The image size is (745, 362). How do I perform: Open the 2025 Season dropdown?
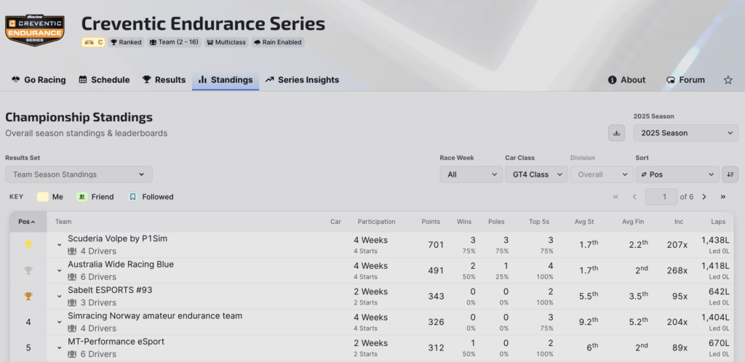(x=685, y=133)
